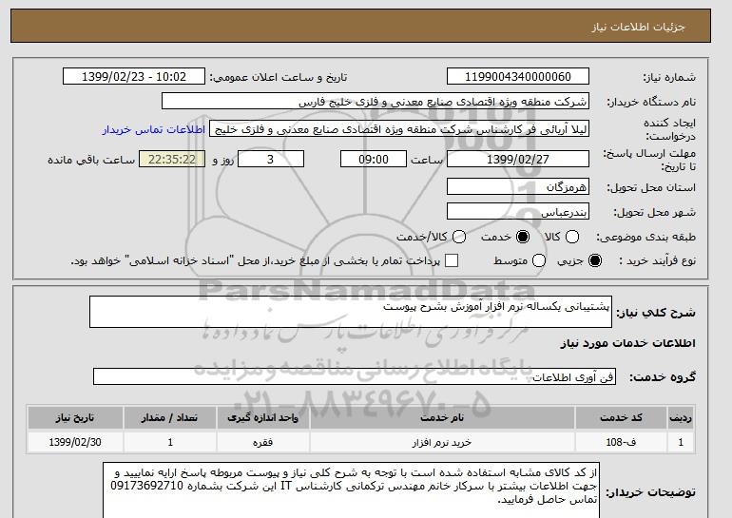Click the service name cell خرید نرم افزار

442,442
